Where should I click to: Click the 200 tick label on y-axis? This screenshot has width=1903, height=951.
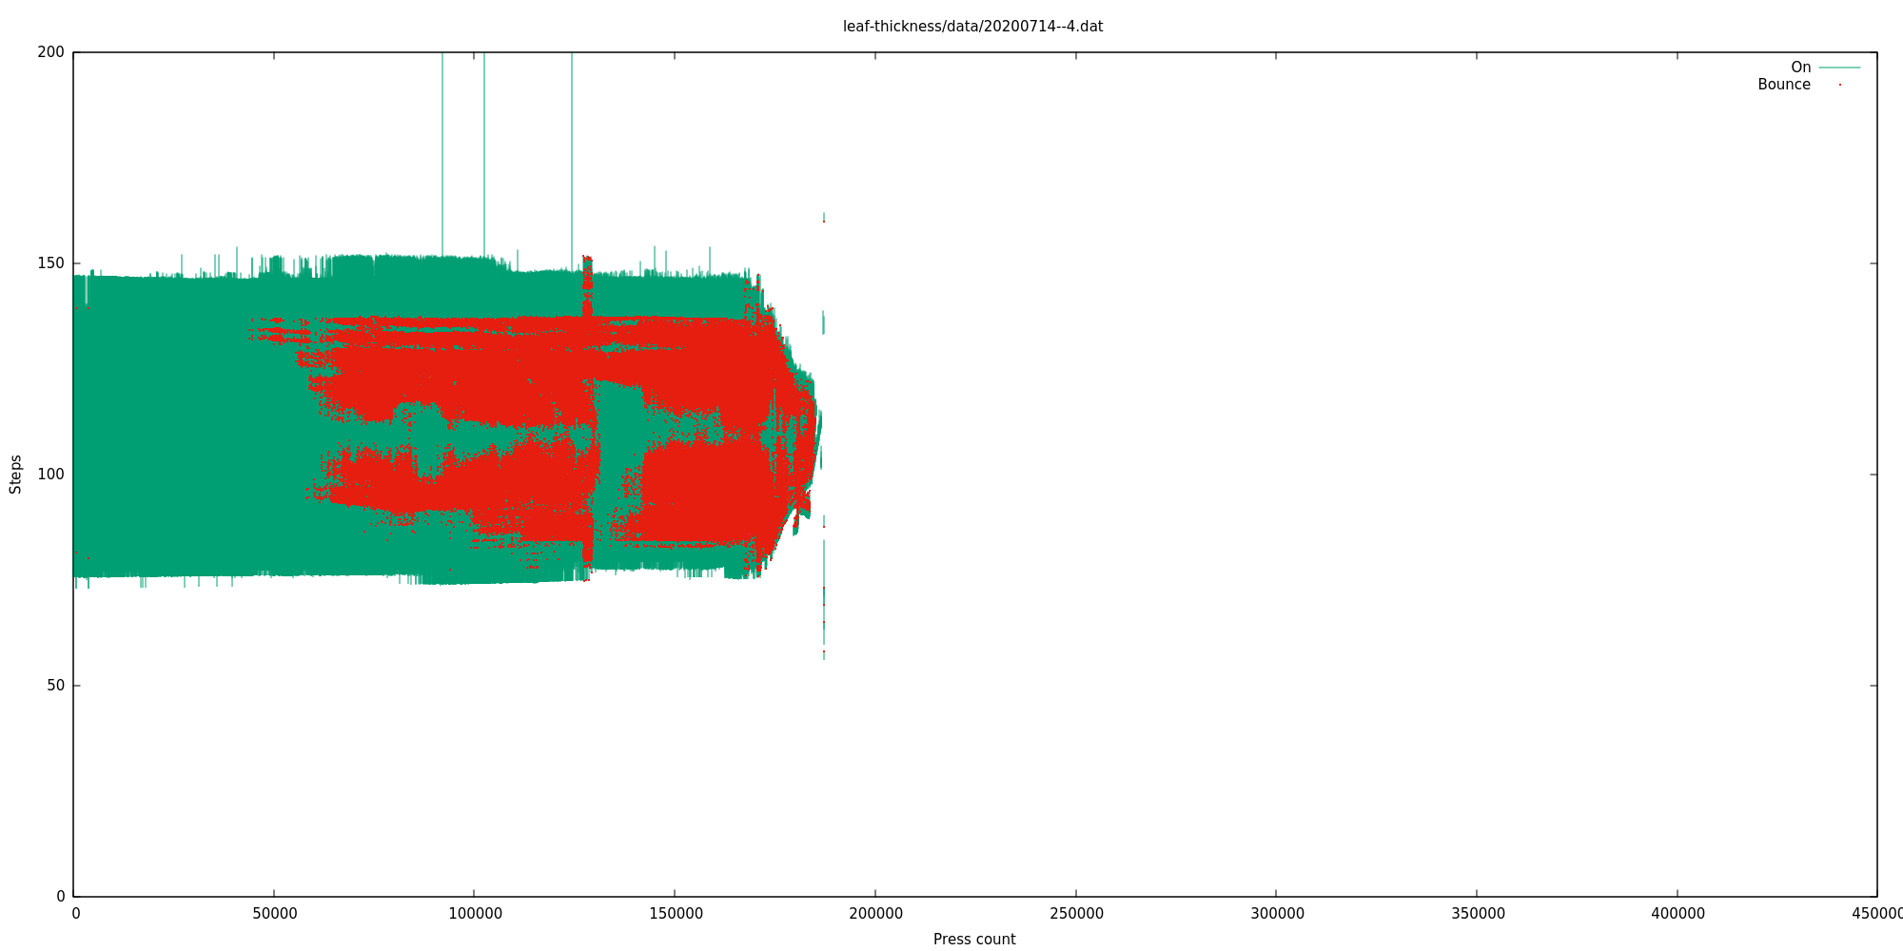coord(51,52)
